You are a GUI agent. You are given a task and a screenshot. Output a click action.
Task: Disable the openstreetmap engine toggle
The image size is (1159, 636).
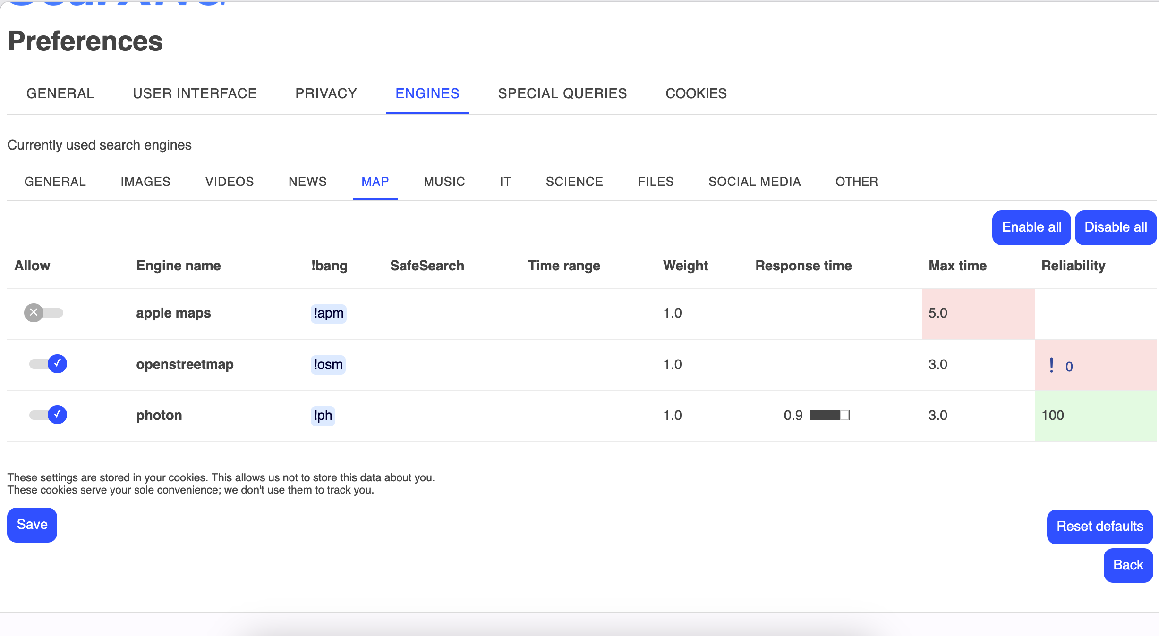[48, 364]
